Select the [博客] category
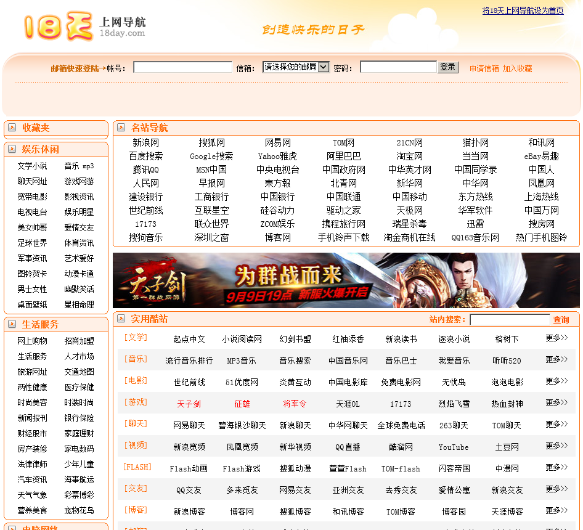Screen dimensions: 583x530 (136, 510)
